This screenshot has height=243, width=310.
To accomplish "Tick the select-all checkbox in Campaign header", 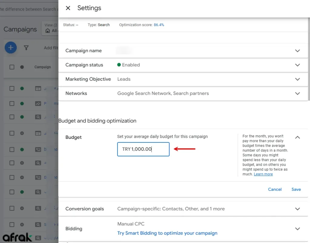I will point(12,67).
